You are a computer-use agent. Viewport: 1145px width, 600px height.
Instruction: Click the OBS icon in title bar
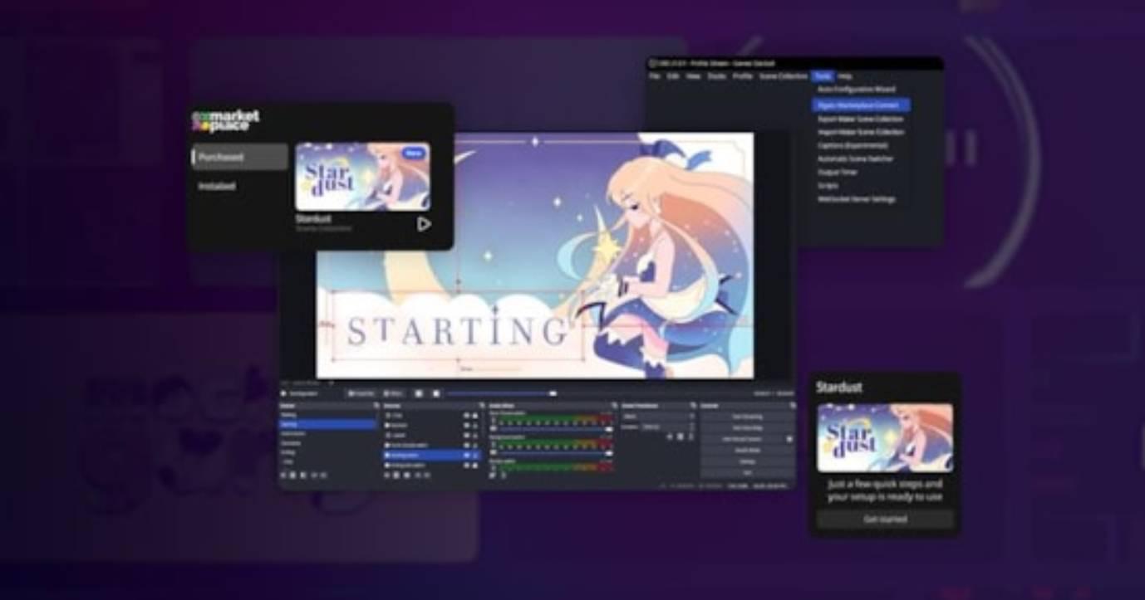point(653,63)
